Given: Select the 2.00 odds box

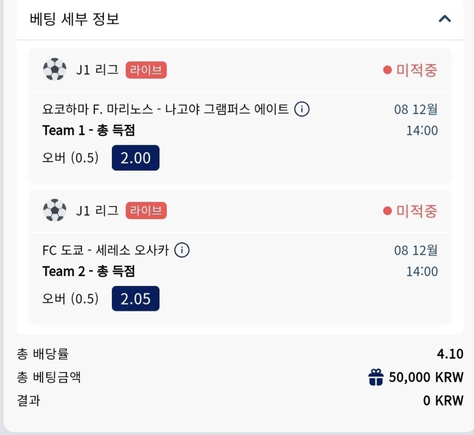Looking at the screenshot, I should click(136, 158).
